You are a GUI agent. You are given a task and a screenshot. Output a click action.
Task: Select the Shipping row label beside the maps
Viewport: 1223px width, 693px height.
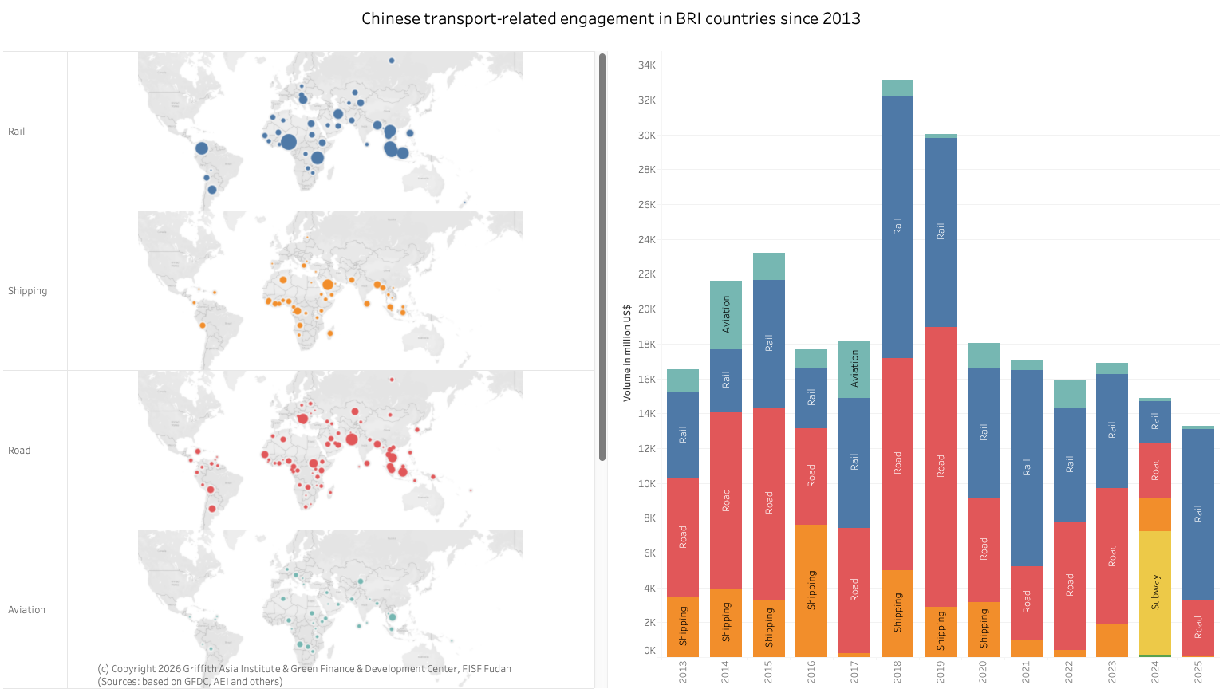click(28, 291)
